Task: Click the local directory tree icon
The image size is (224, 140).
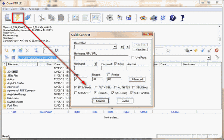Action: point(7,58)
